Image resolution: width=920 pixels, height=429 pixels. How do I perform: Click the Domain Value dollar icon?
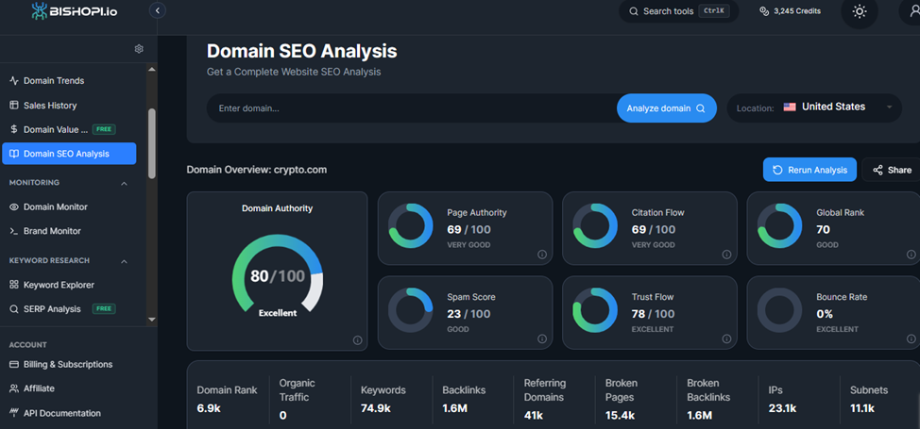click(14, 129)
